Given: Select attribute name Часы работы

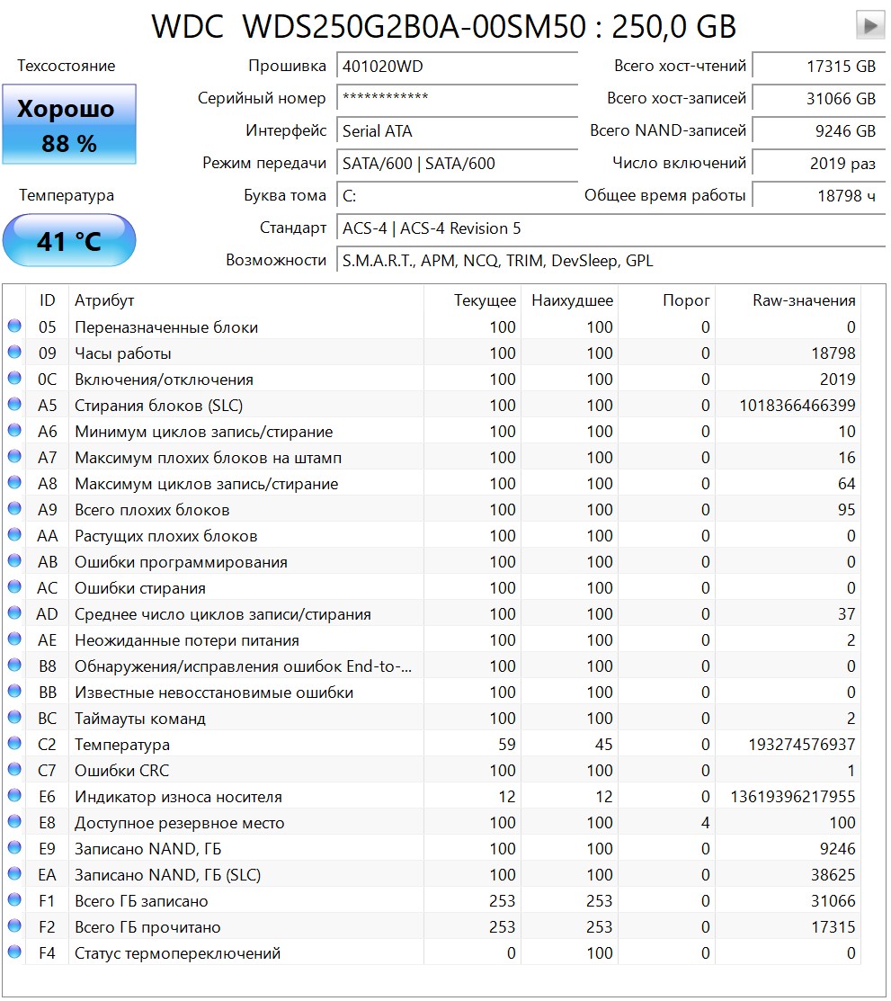Looking at the screenshot, I should coord(122,353).
